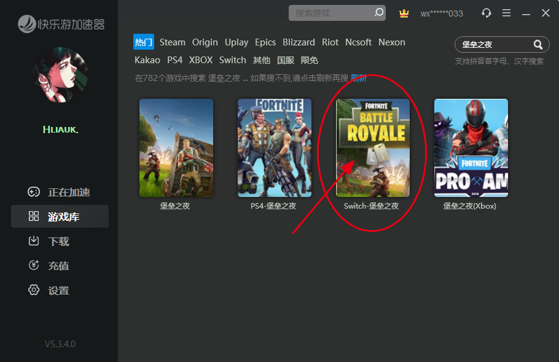The image size is (559, 362).
Task: Switch to the Steam category tab
Action: pyautogui.click(x=173, y=42)
